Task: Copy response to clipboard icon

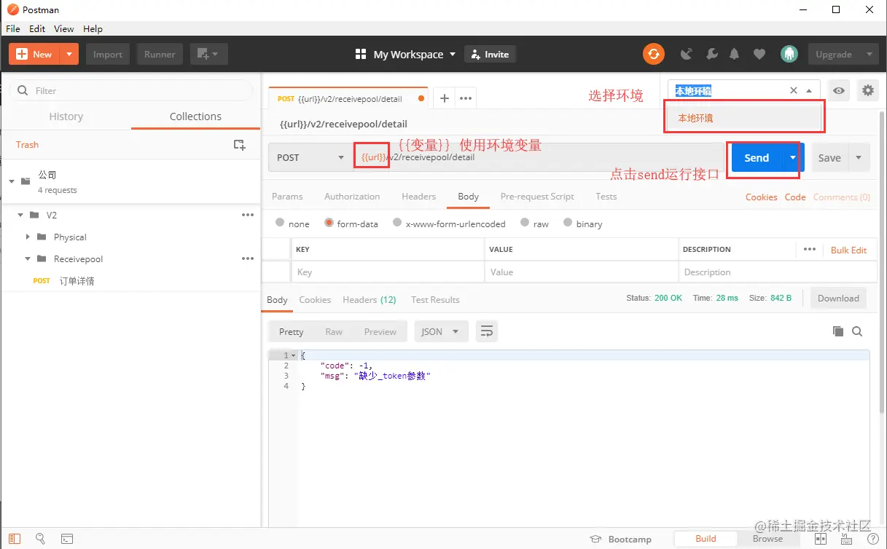Action: [x=837, y=331]
